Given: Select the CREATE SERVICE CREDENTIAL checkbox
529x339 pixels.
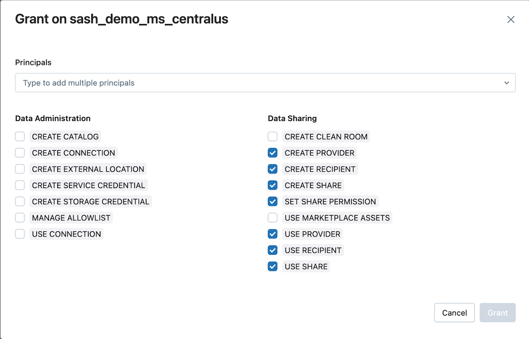Looking at the screenshot, I should coord(20,186).
